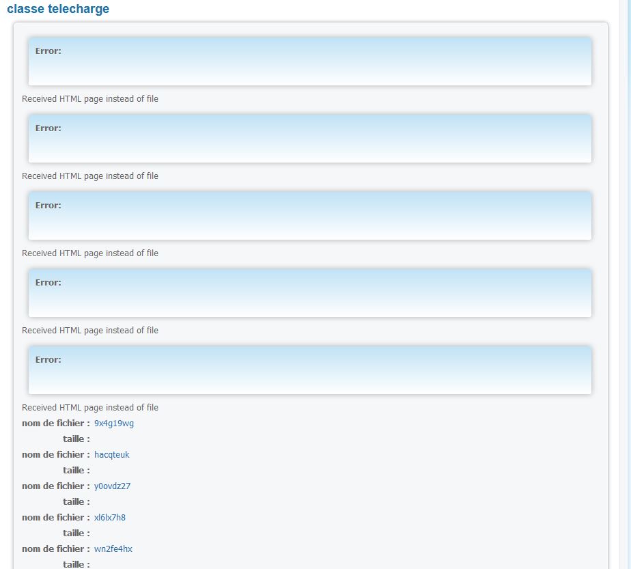631x569 pixels.
Task: Click the first 'Received HTML page instead of file' text
Action: (90, 99)
